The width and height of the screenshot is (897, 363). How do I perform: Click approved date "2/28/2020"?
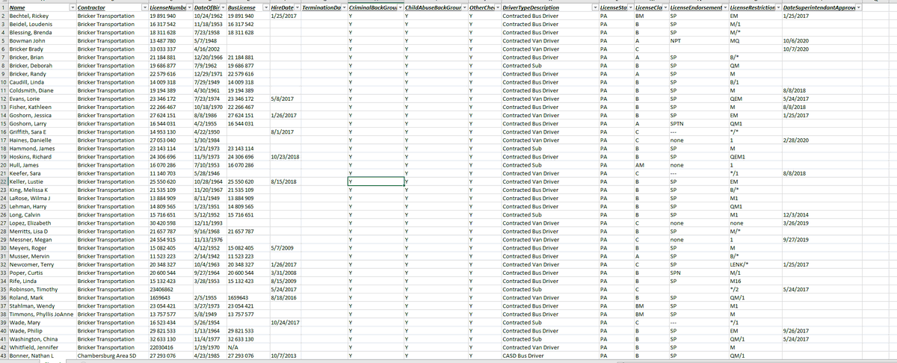pyautogui.click(x=821, y=140)
